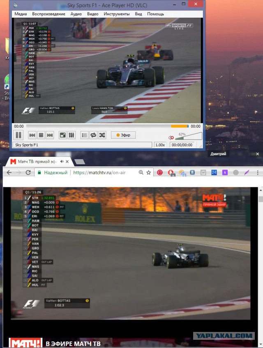The image size is (263, 348).
Task: Click the 1.00x playback speed field
Action: click(160, 145)
